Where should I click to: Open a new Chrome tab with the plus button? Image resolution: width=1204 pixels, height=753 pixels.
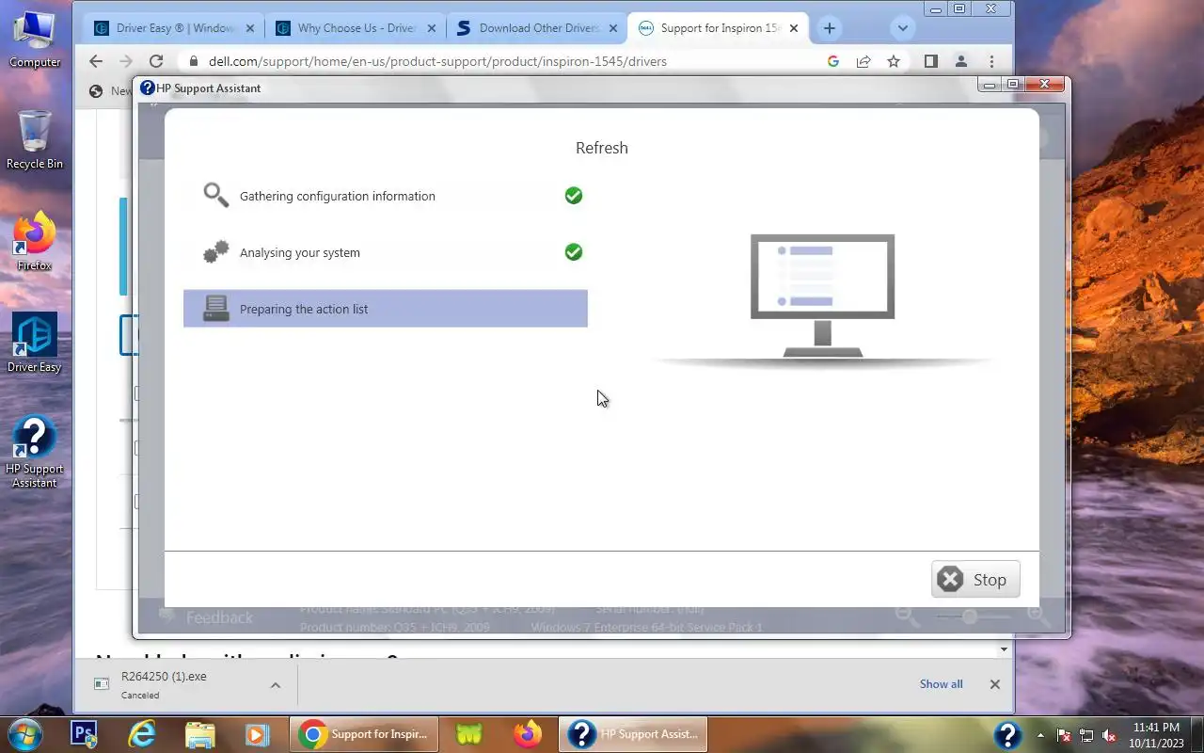[829, 28]
